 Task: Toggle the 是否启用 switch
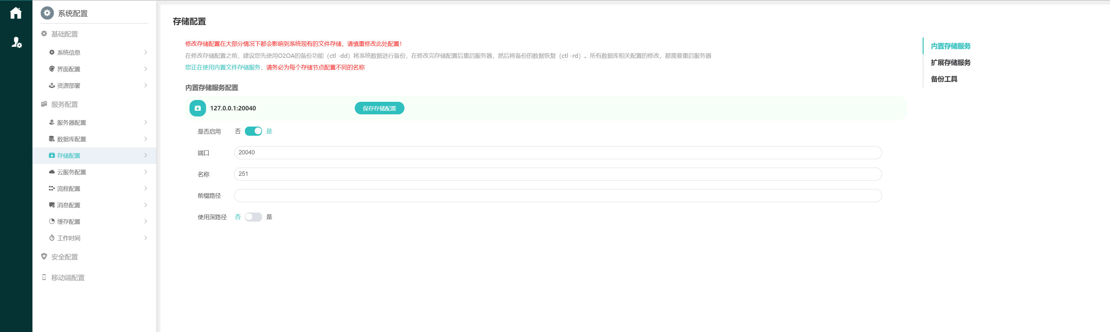[x=253, y=131]
